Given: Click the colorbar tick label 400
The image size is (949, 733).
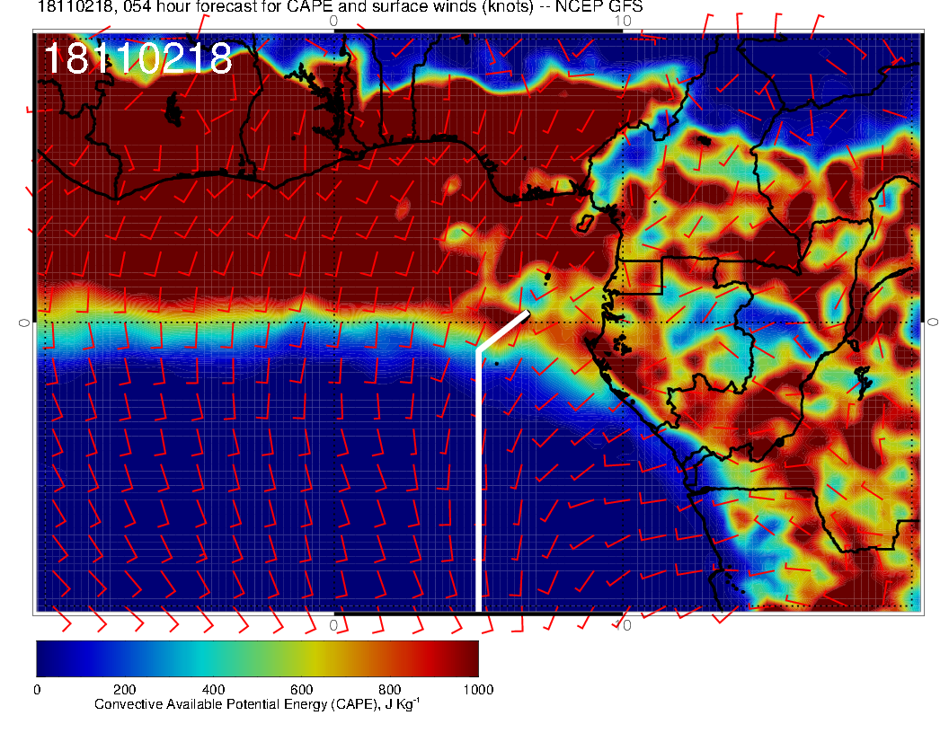Looking at the screenshot, I should pos(212,690).
